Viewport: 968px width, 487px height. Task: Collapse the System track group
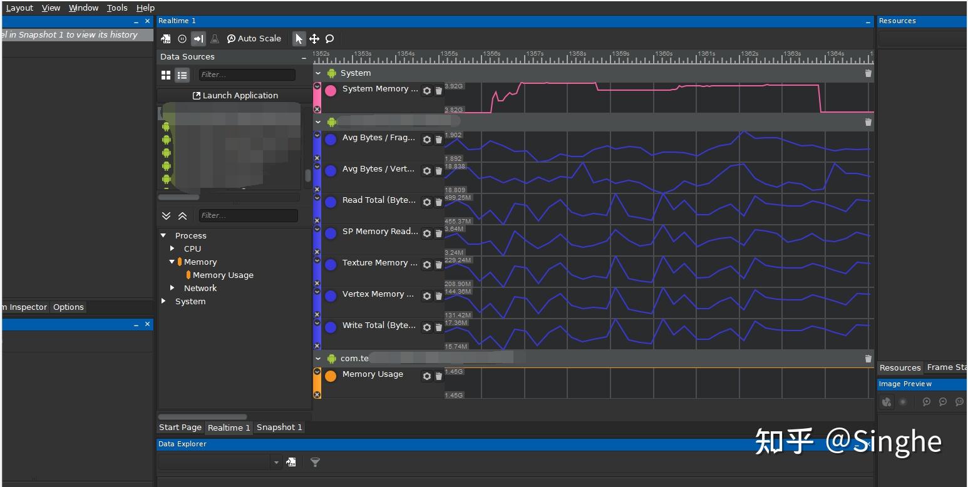point(318,73)
